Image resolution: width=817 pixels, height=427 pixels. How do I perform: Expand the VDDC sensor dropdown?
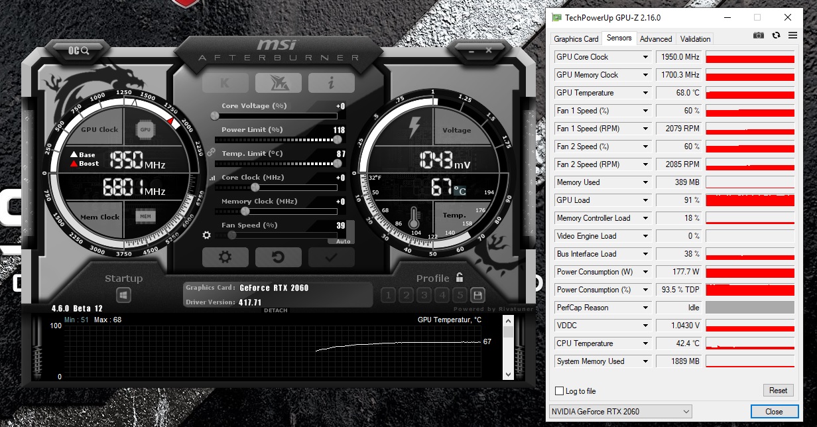click(x=645, y=326)
